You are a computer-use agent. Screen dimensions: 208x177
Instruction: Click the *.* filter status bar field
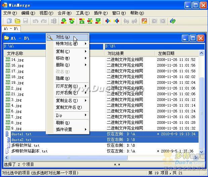click(x=117, y=165)
